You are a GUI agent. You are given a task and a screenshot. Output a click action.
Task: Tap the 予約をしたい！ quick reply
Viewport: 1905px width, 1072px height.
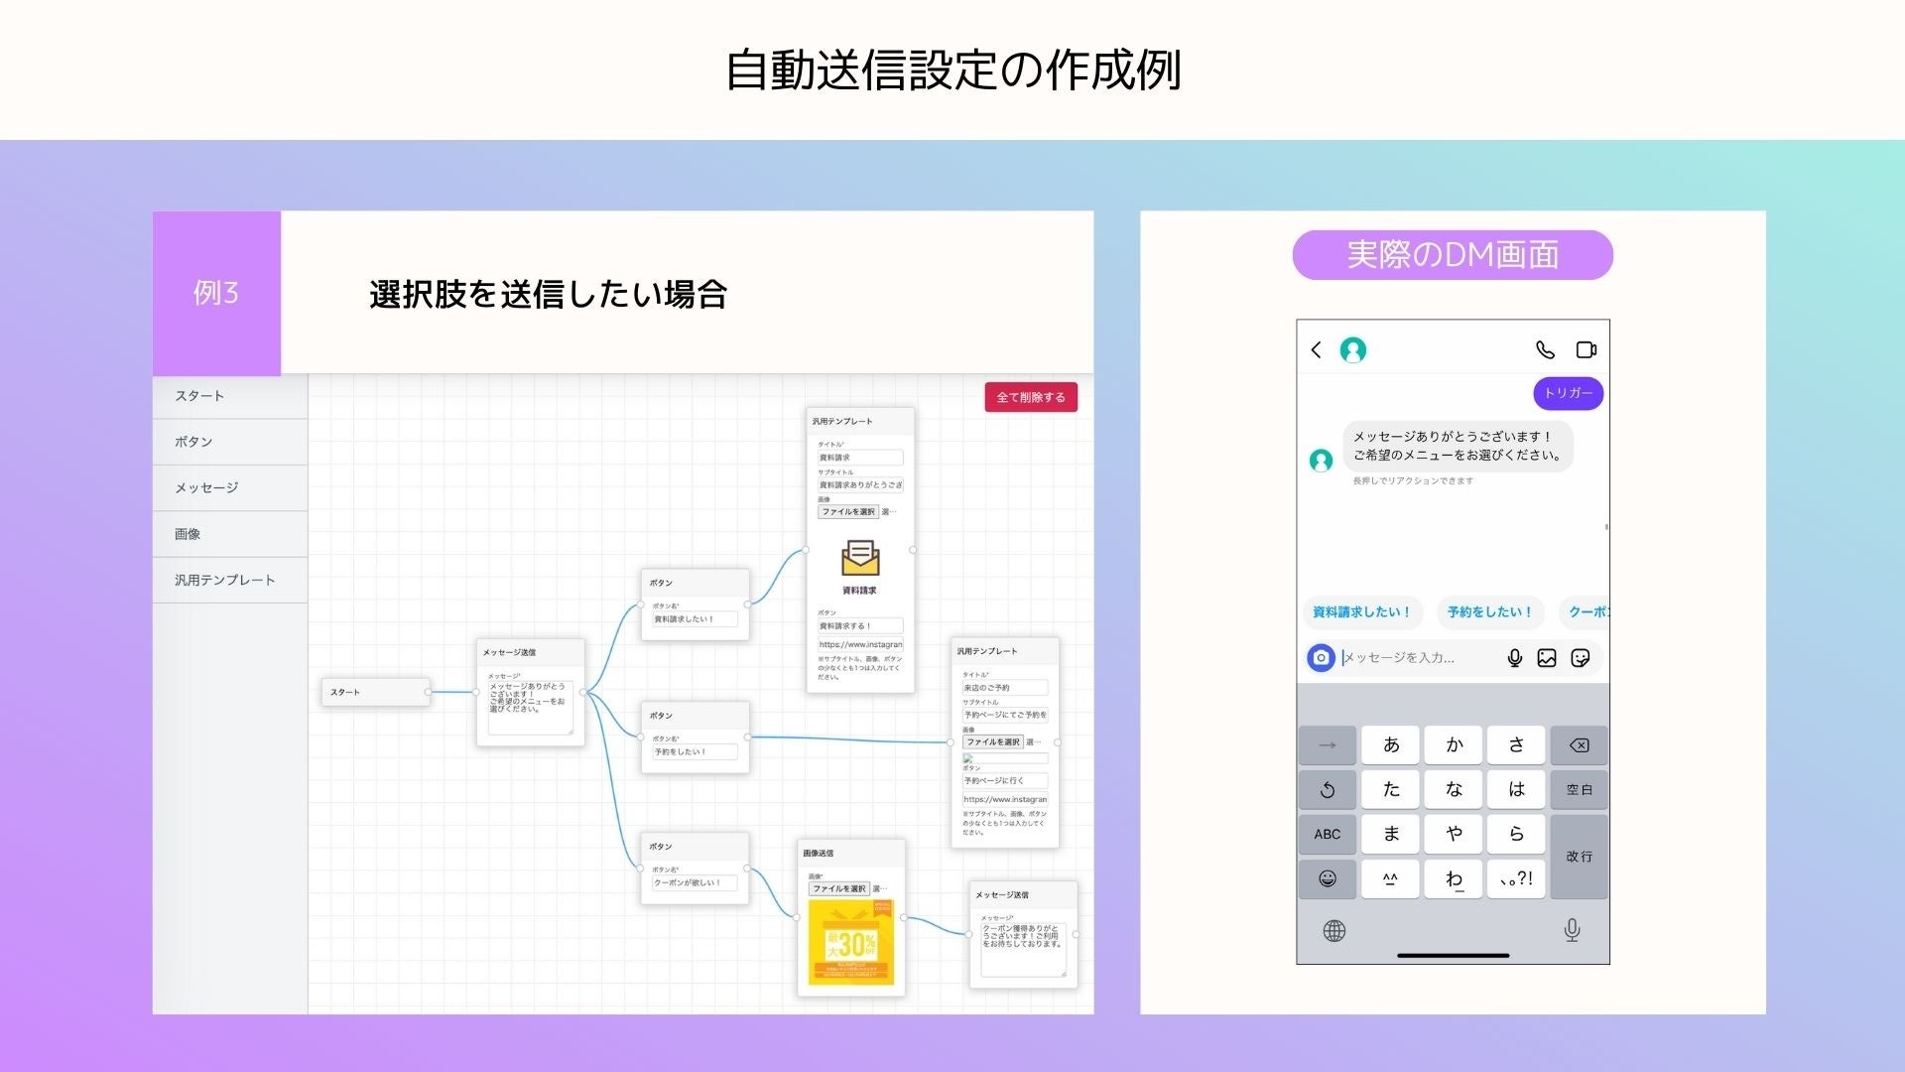1488,612
